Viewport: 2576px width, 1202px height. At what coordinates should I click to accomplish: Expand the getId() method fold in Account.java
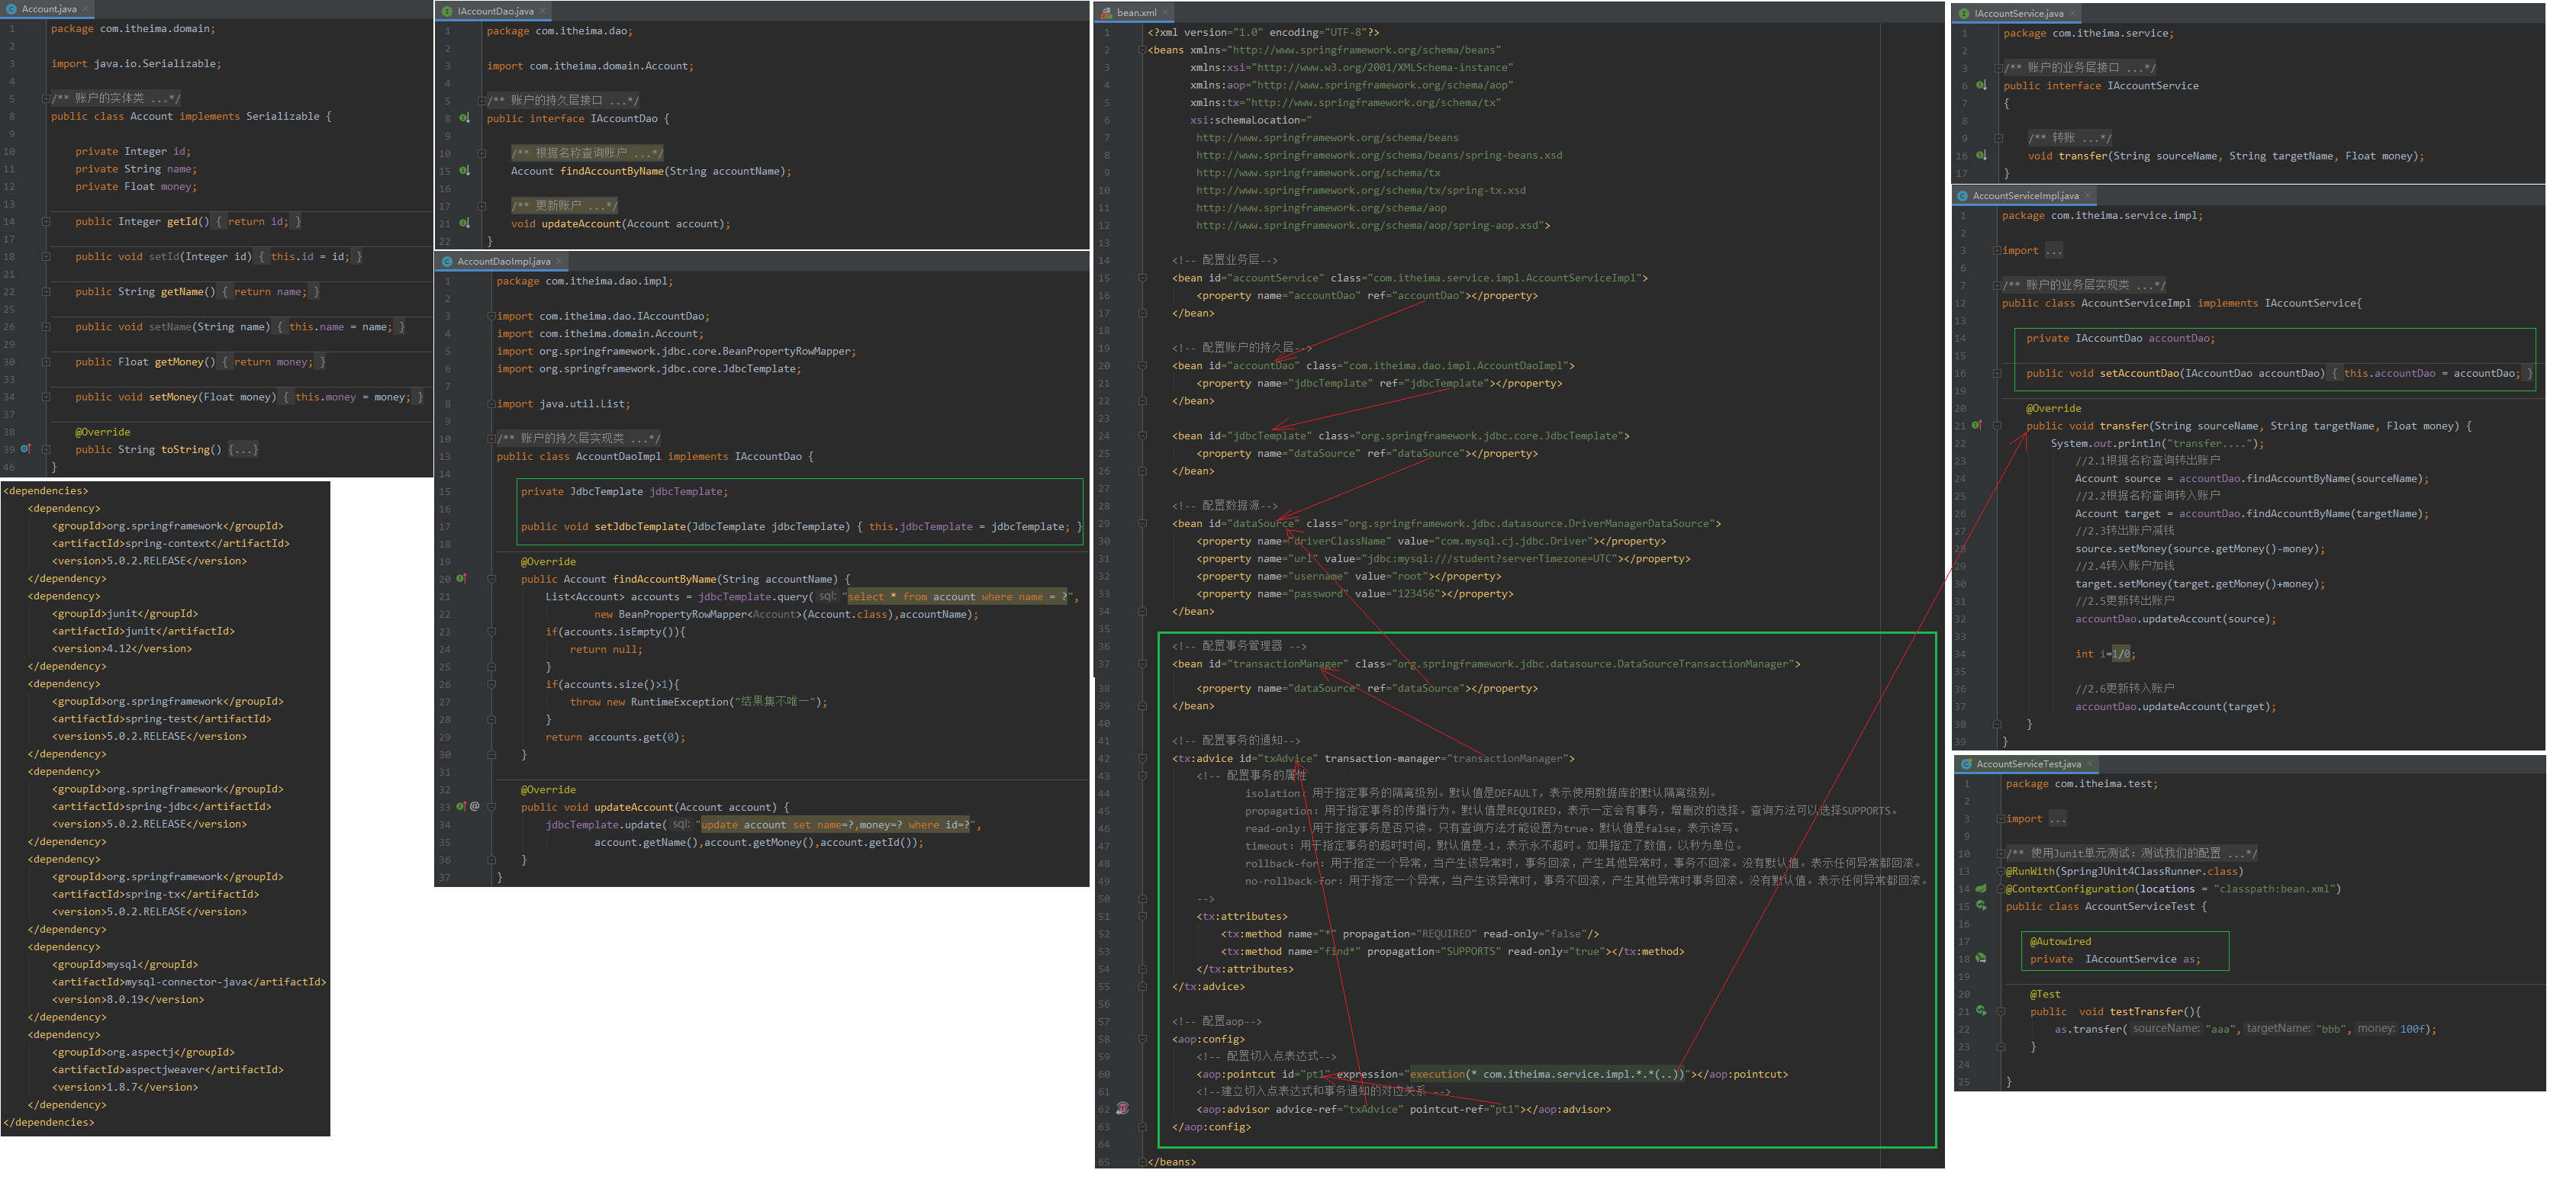[x=46, y=222]
